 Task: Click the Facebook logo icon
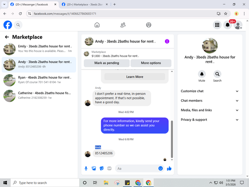[7, 25]
